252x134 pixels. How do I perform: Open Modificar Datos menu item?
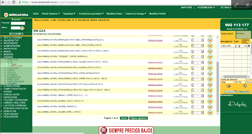coord(114,14)
